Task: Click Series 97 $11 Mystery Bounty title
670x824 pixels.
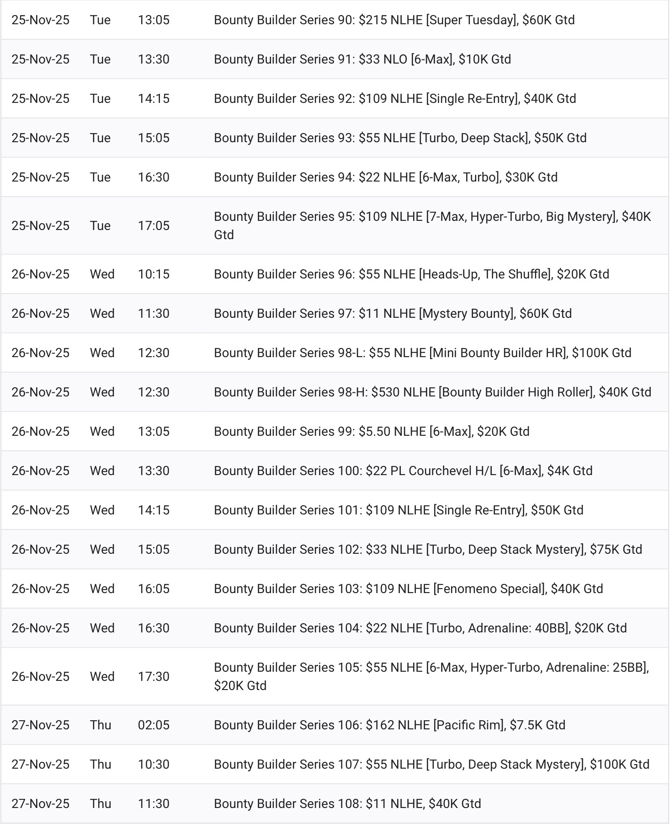Action: pyautogui.click(x=393, y=314)
